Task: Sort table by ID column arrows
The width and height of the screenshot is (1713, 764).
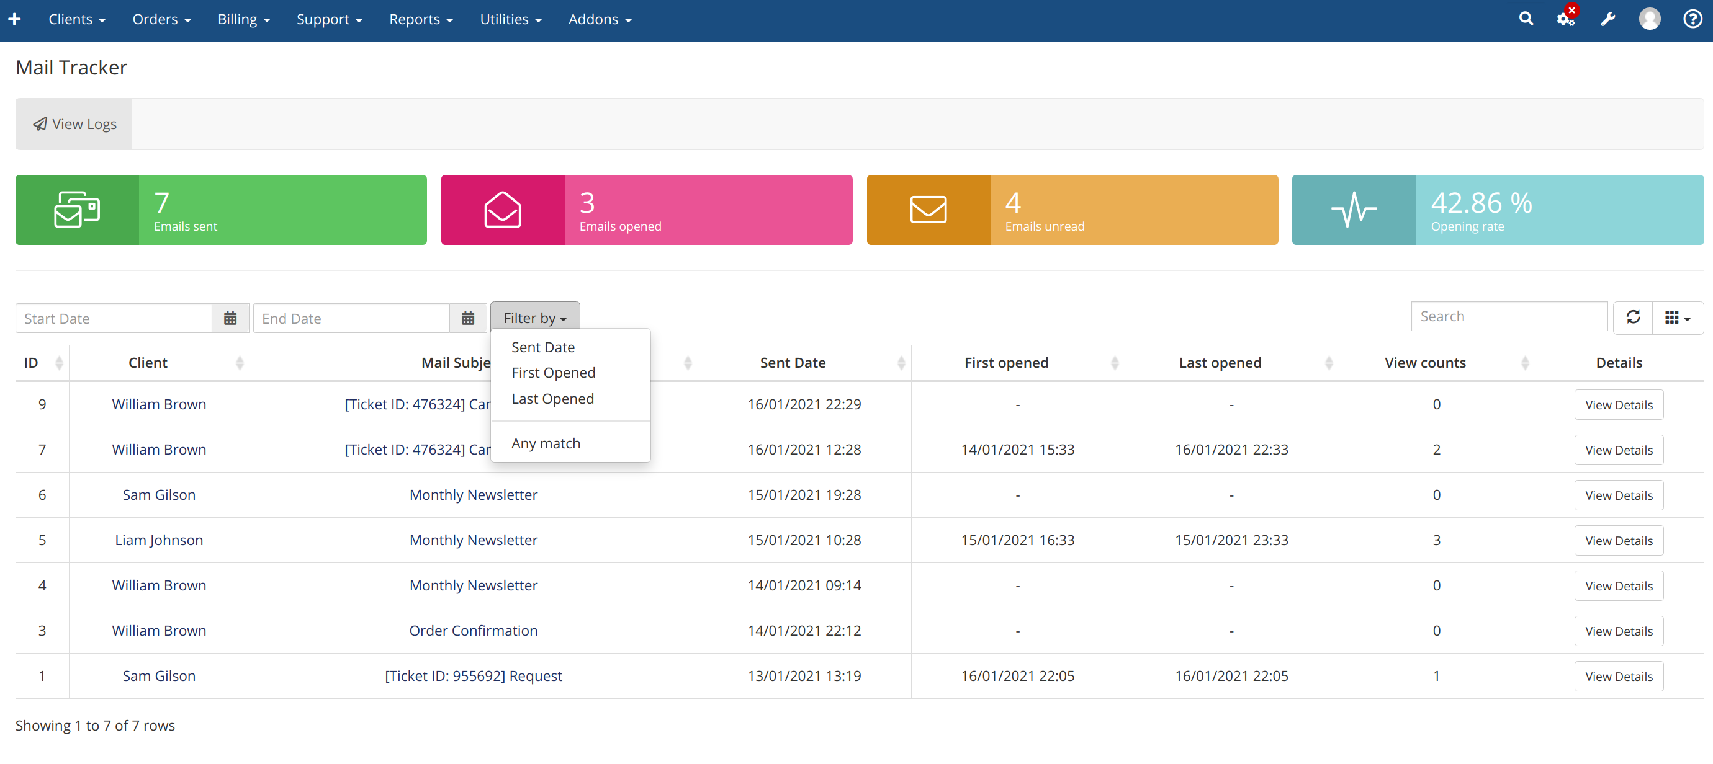Action: tap(59, 363)
